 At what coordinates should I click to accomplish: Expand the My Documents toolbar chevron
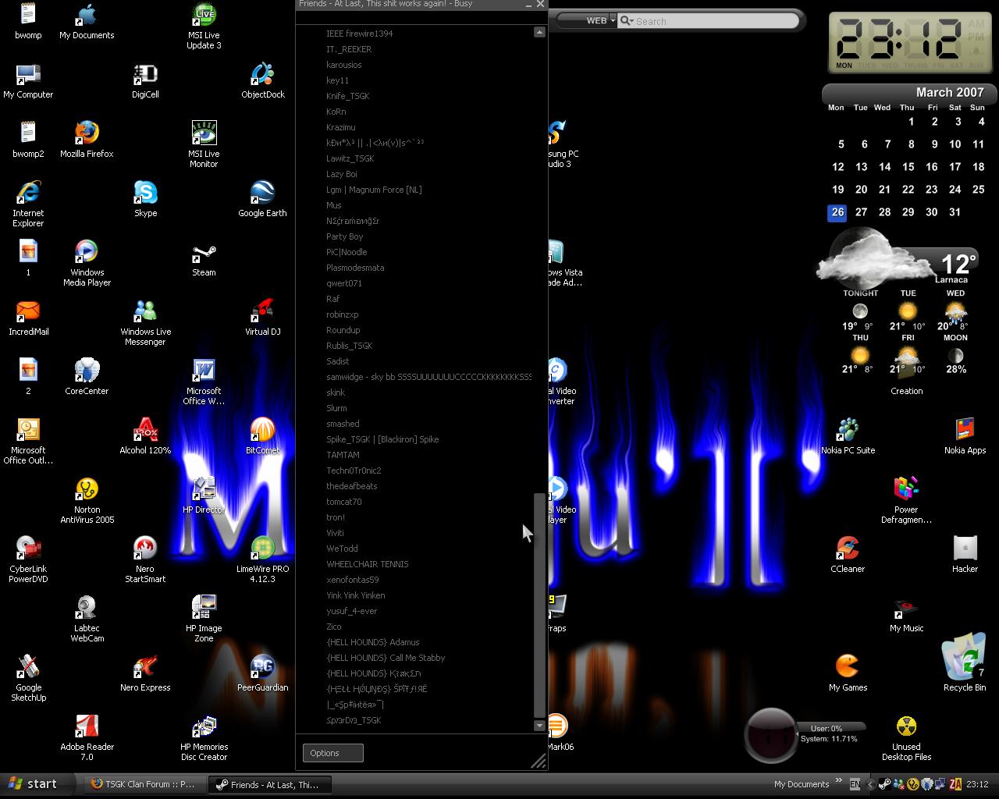pyautogui.click(x=839, y=781)
